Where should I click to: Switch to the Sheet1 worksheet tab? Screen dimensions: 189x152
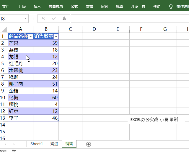tap(37, 144)
